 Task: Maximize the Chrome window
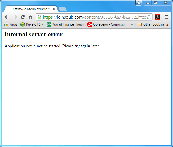155,3
